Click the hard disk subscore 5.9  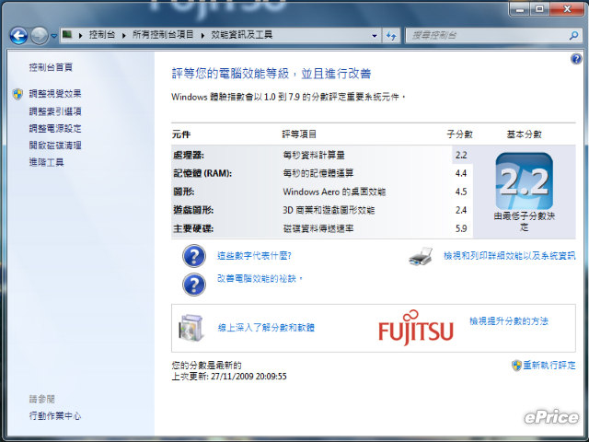click(461, 228)
